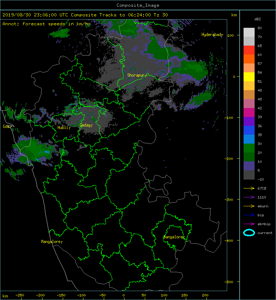Select the 'to 06:24:00' end time text
Viewport: 276px width, 300px height.
pyautogui.click(x=135, y=15)
